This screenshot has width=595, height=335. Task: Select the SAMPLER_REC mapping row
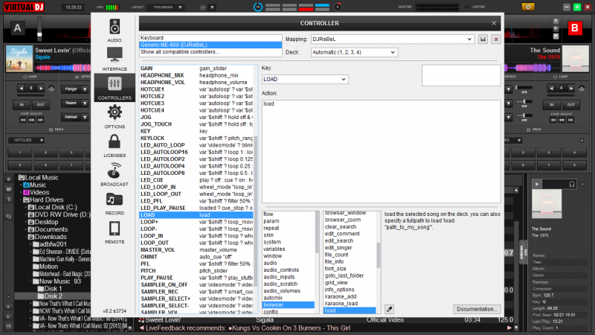click(x=196, y=292)
